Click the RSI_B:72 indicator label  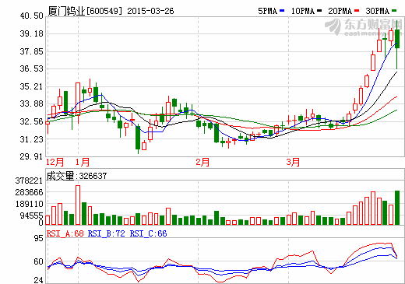tap(107, 233)
